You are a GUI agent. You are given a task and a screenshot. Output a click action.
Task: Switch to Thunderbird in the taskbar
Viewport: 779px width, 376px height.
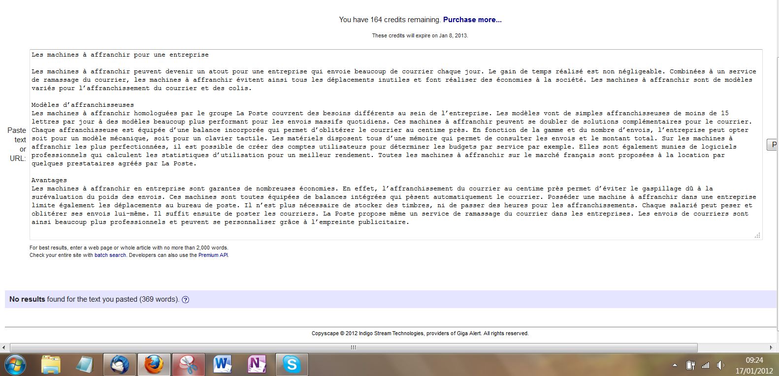click(119, 365)
